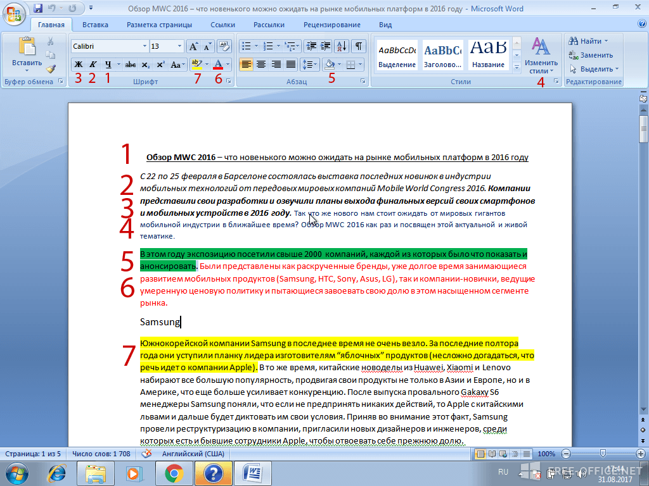
Task: Click Найти (Find) button
Action: 589,41
